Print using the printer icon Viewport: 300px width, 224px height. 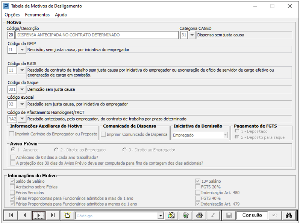tap(199, 215)
